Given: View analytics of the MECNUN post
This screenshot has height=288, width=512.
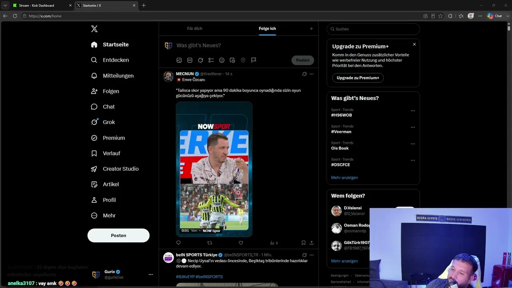Looking at the screenshot, I should point(274,243).
